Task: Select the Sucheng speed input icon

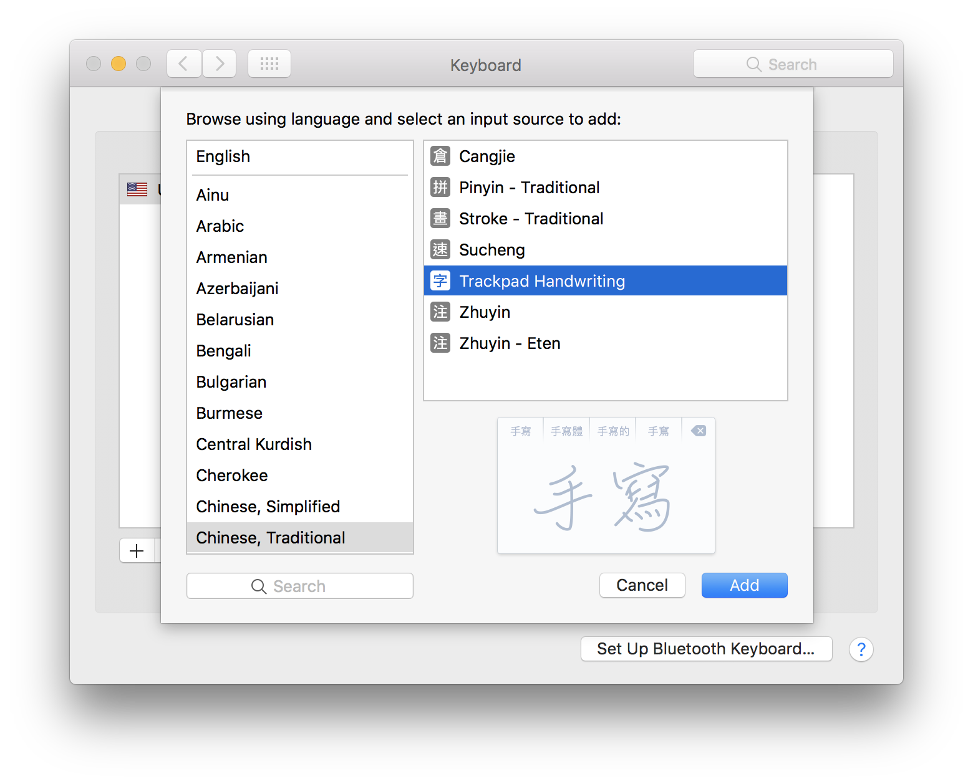Action: pos(440,249)
